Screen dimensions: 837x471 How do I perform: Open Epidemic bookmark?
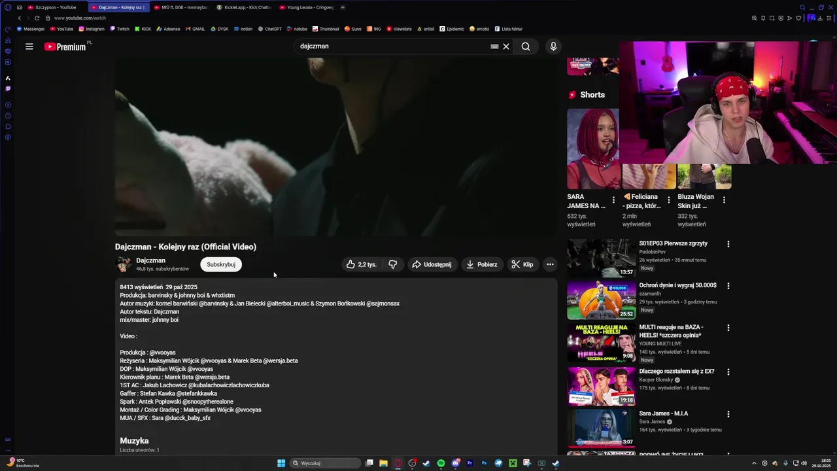pyautogui.click(x=452, y=29)
